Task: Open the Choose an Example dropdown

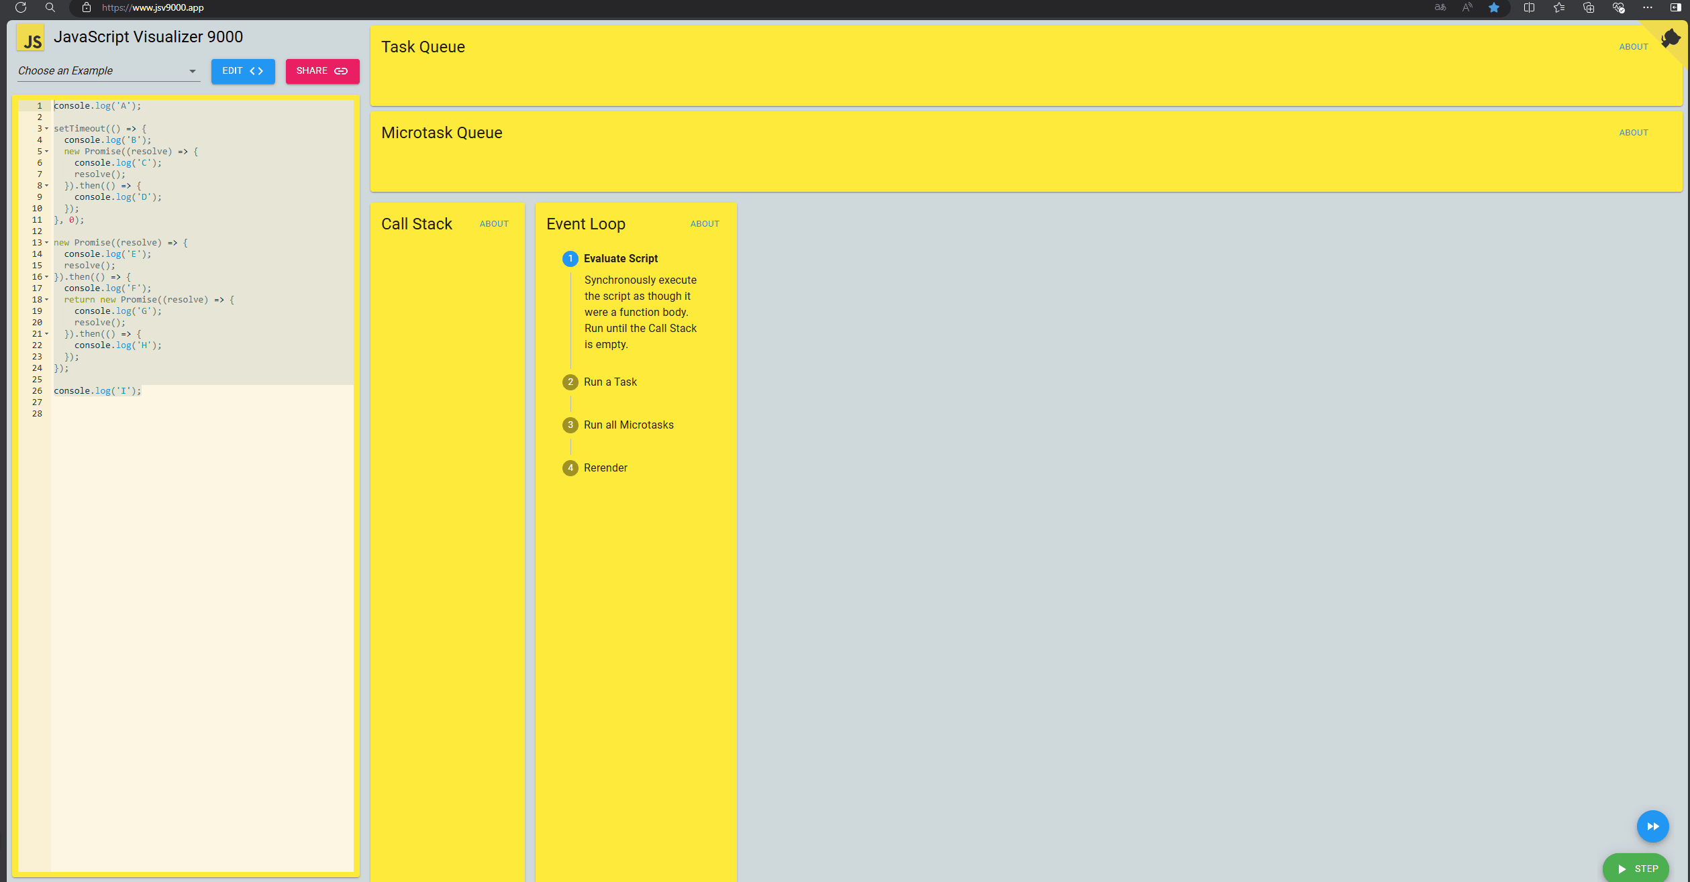Action: click(x=107, y=71)
